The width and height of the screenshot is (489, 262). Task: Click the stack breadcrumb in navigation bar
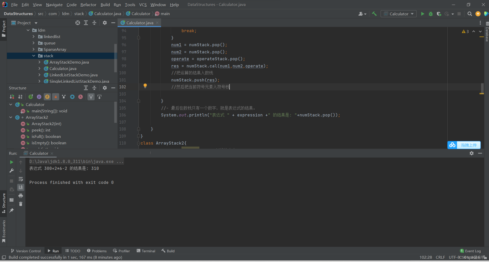pos(79,14)
